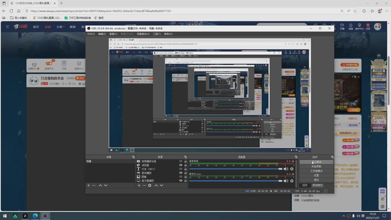Mute 麦克风/Aux speaker icon
Viewport: 391px width, 220px height.
[286, 181]
